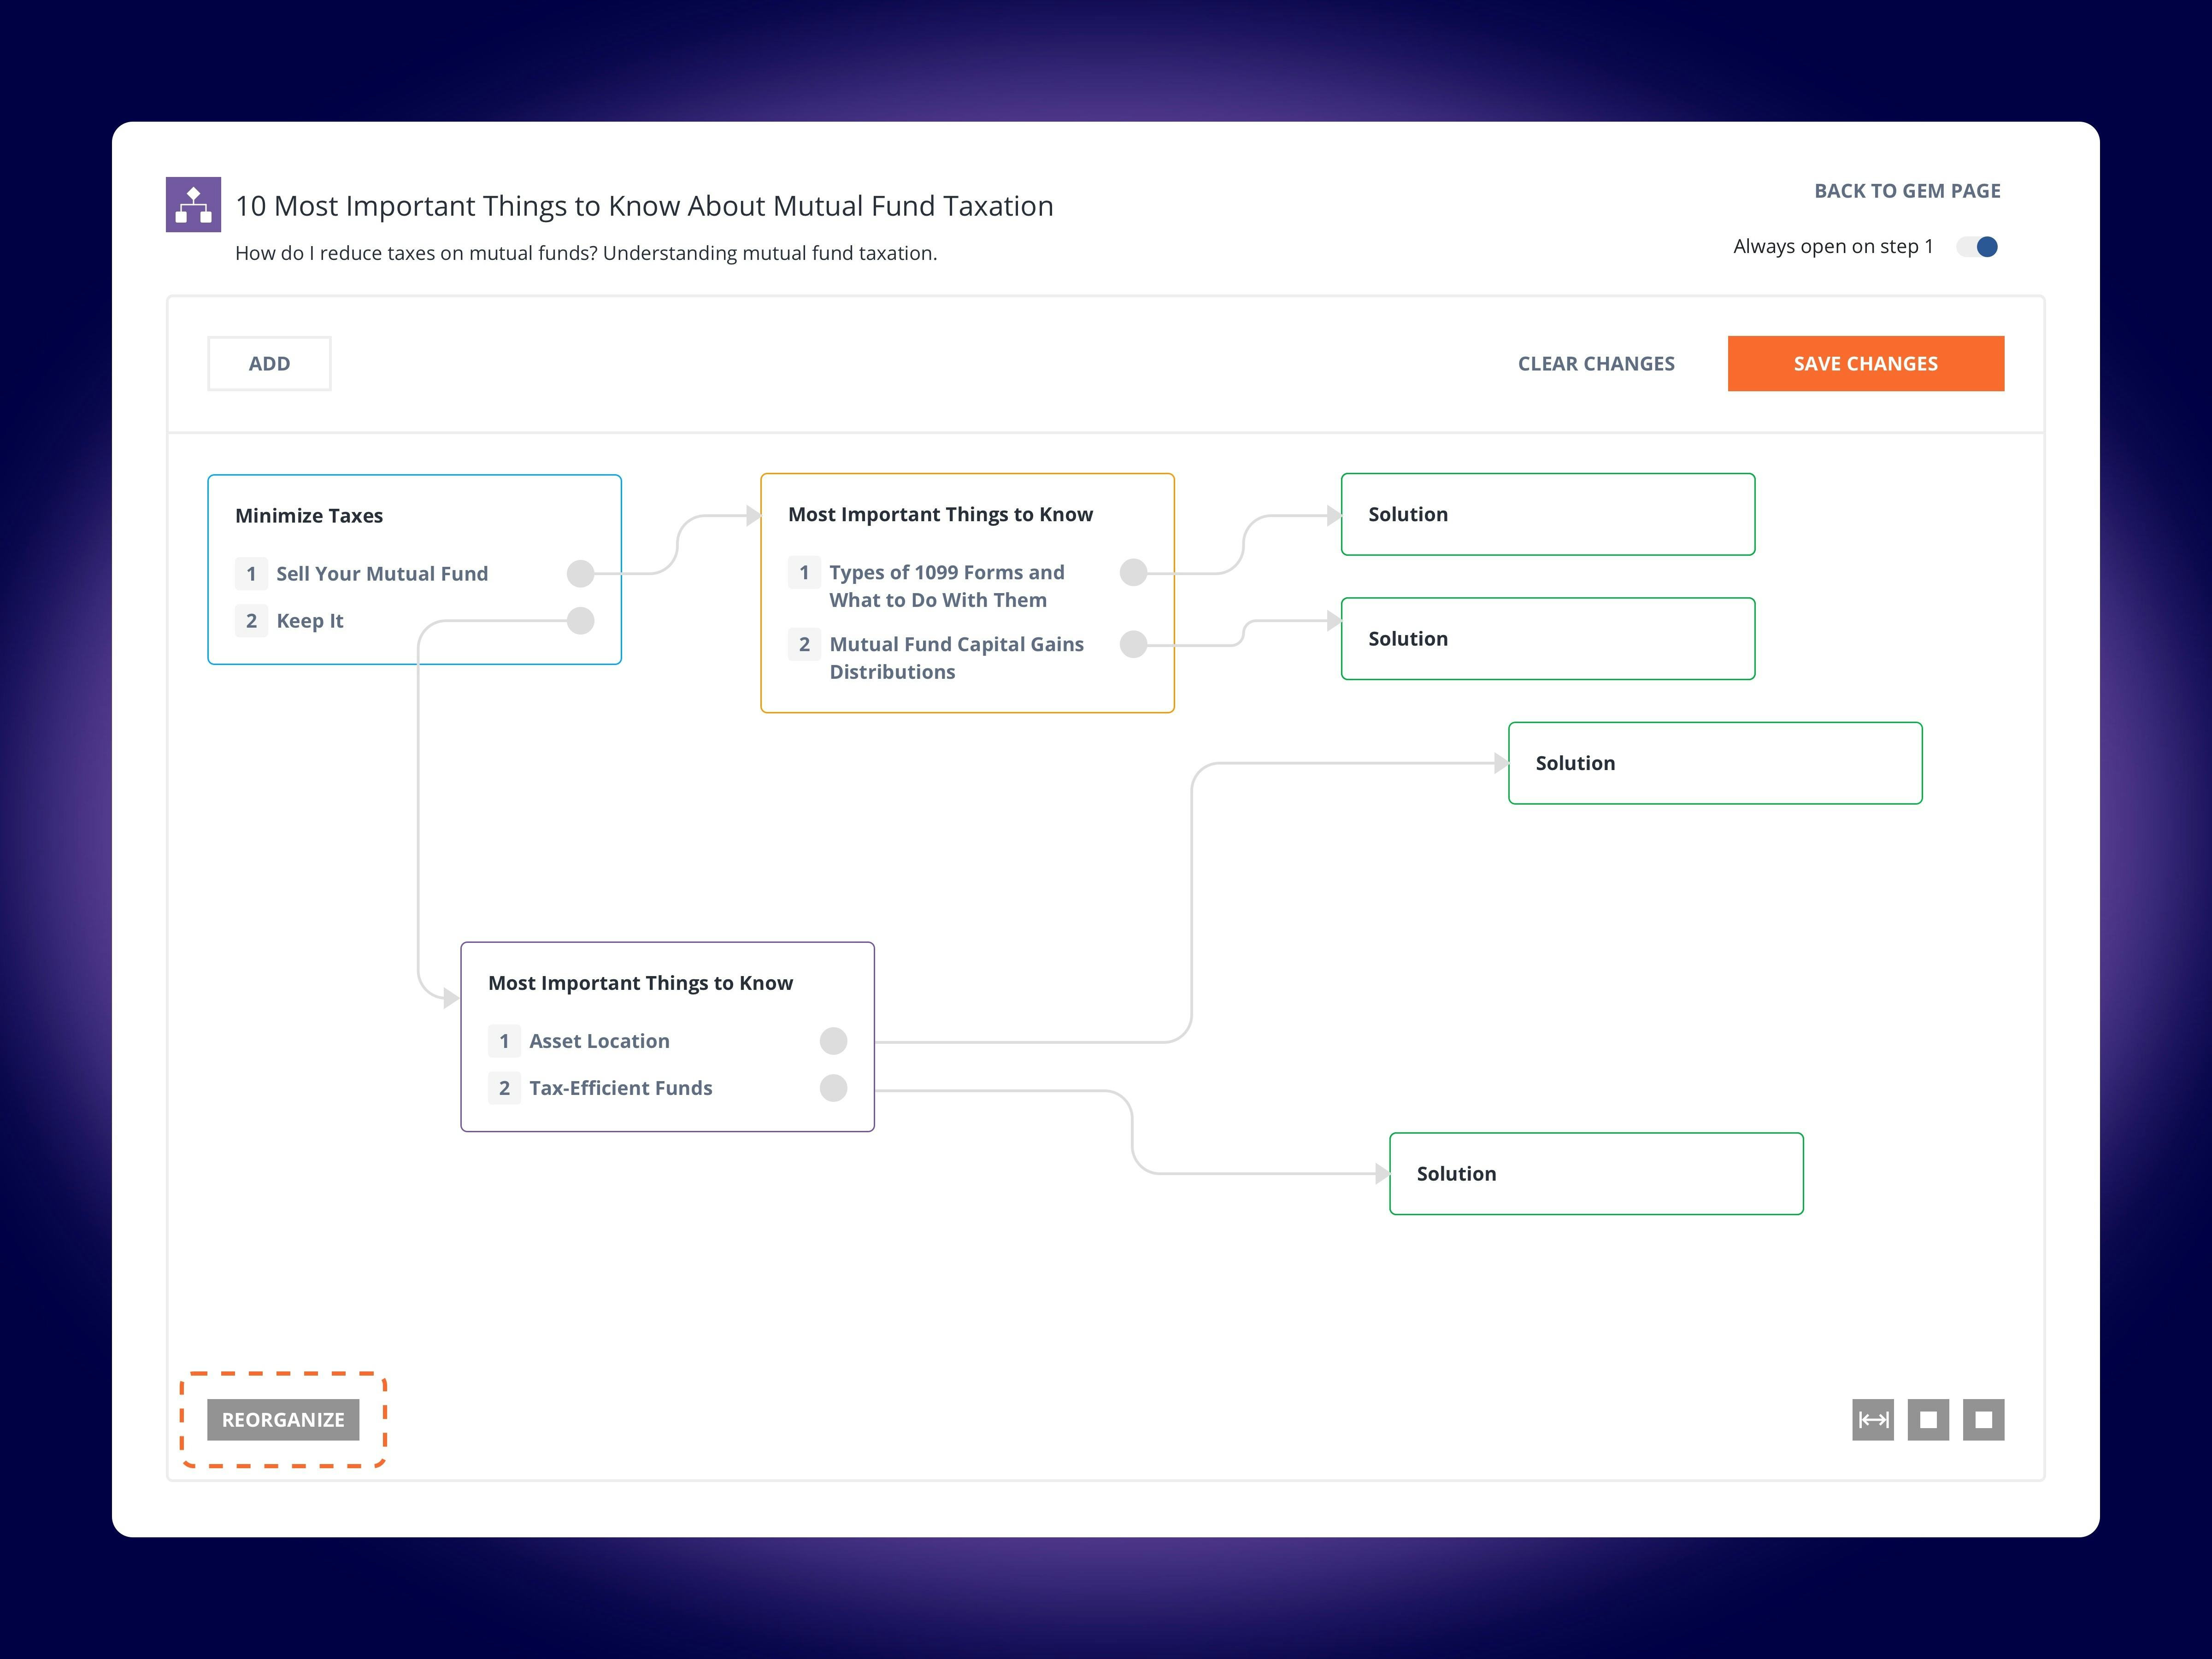This screenshot has height=1659, width=2212.
Task: Click the purple flowchart icon by title
Action: click(193, 205)
